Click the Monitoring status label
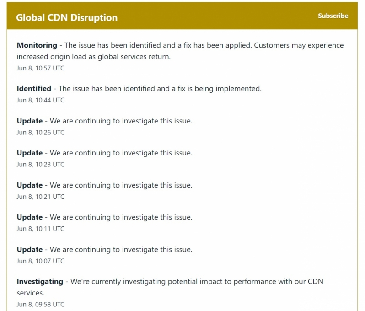This screenshot has width=365, height=311. tap(37, 45)
